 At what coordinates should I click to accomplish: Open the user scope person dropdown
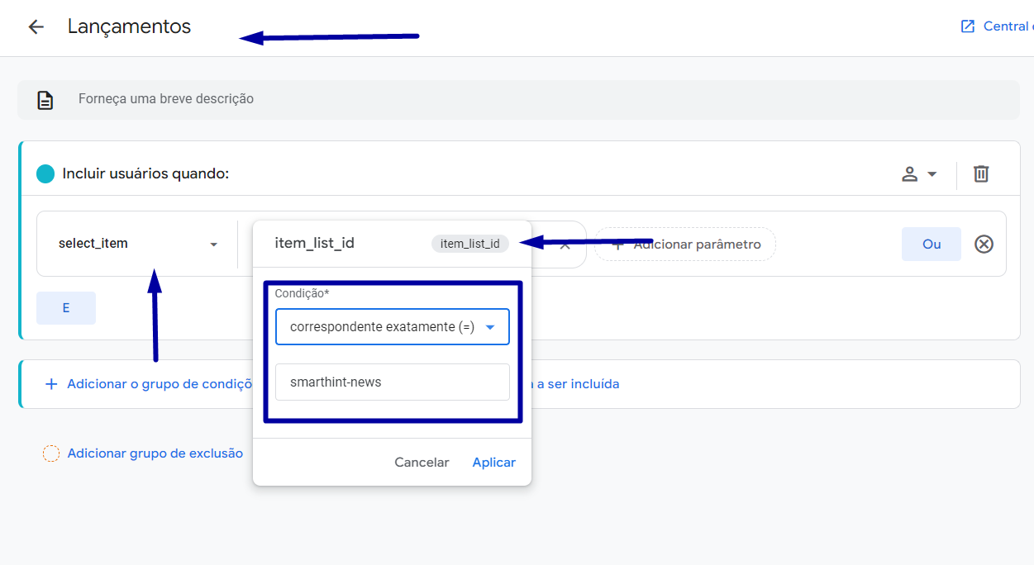(919, 173)
